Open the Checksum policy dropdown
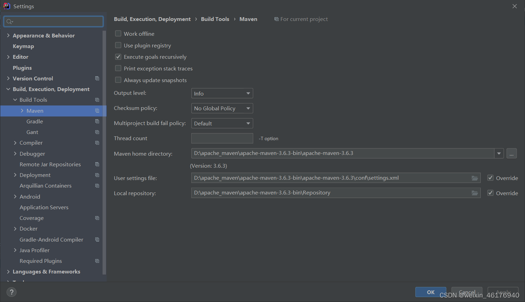The width and height of the screenshot is (525, 302). [x=247, y=108]
